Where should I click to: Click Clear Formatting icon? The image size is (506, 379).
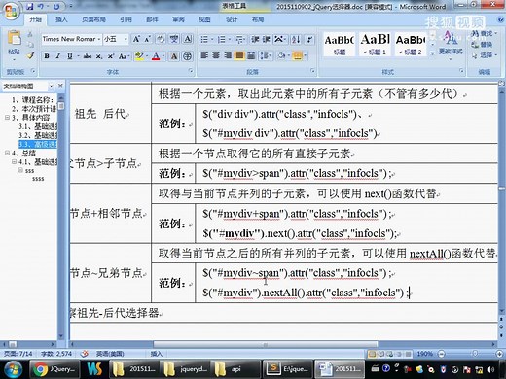click(160, 39)
